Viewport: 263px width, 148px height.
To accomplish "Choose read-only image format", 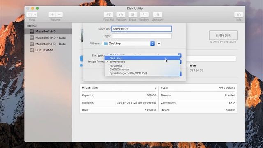I will click(x=142, y=58).
